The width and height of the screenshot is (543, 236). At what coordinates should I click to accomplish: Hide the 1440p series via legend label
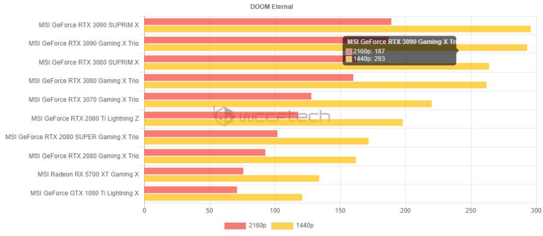[x=304, y=226]
